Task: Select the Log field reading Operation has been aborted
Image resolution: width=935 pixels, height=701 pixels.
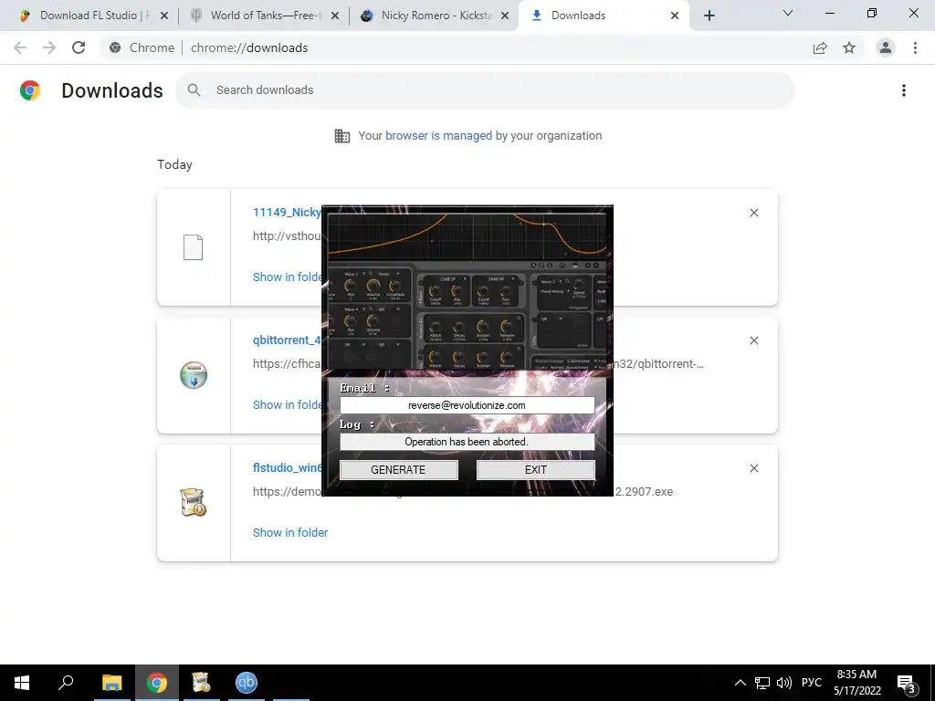Action: (x=467, y=442)
